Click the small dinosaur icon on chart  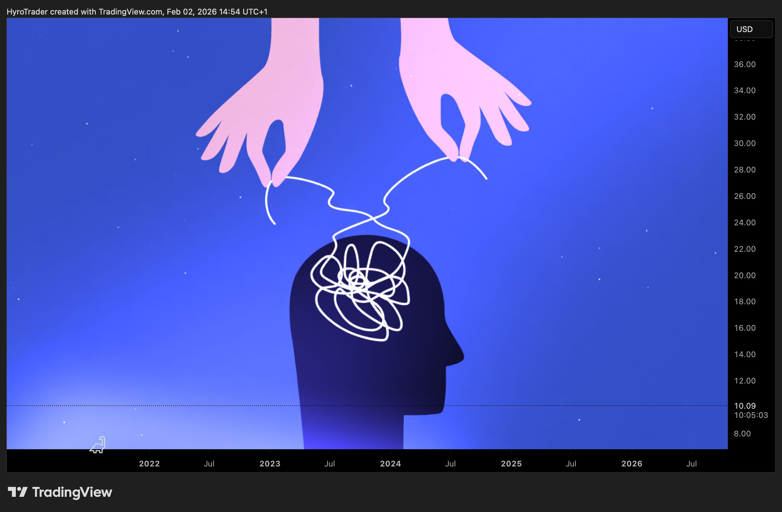pos(98,445)
